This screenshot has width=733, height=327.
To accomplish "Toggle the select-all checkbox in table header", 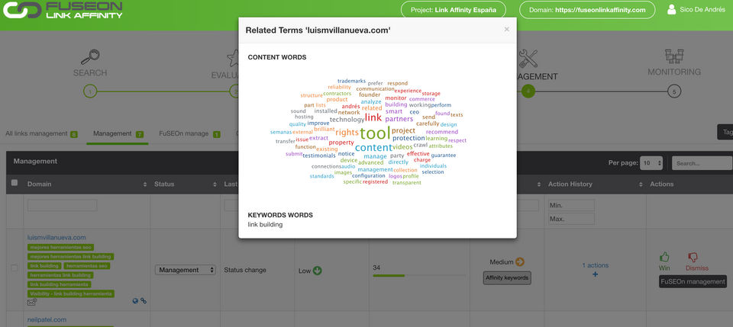I will 15,183.
